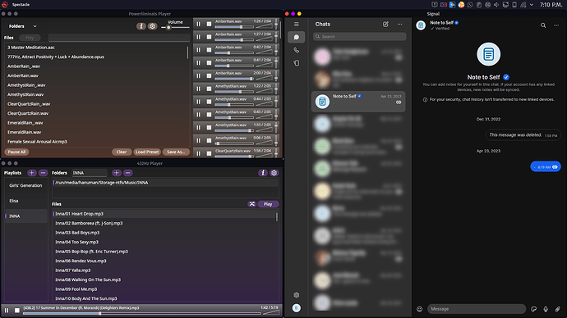Open emoji picker in Signal composer
This screenshot has height=318, width=567.
419,309
